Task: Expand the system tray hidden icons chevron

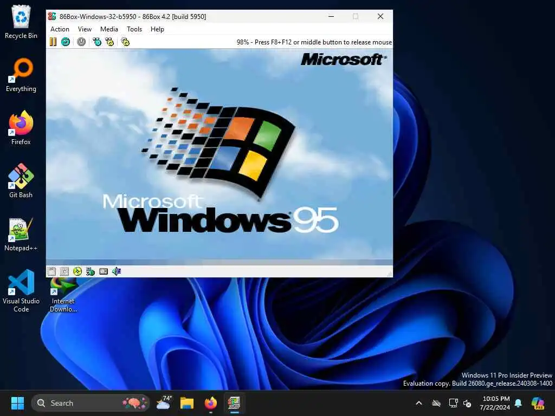Action: click(x=419, y=403)
